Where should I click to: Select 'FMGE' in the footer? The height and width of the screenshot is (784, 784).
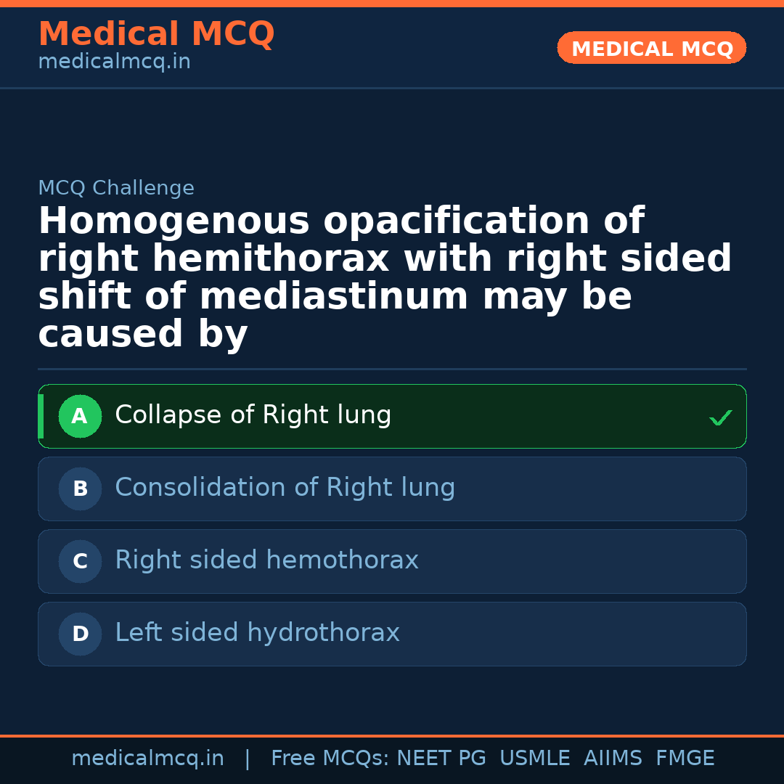click(685, 759)
